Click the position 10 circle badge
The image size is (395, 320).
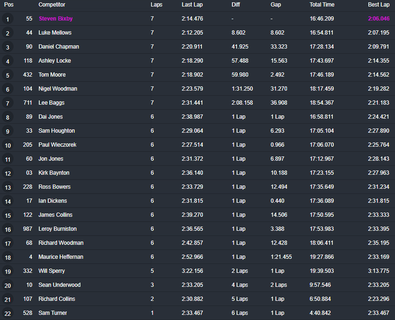pyautogui.click(x=7, y=145)
